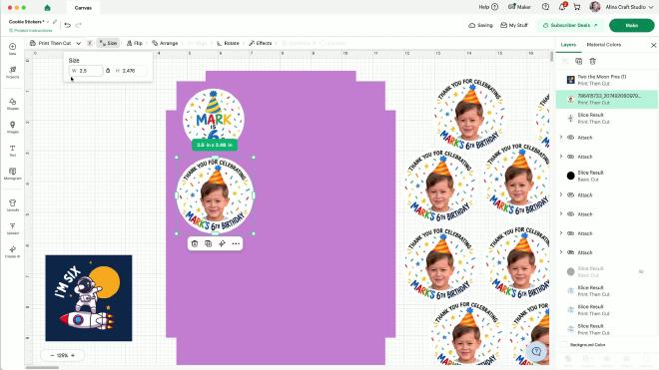Switch to the Material Colors tab
This screenshot has width=659, height=370.
pos(603,45)
